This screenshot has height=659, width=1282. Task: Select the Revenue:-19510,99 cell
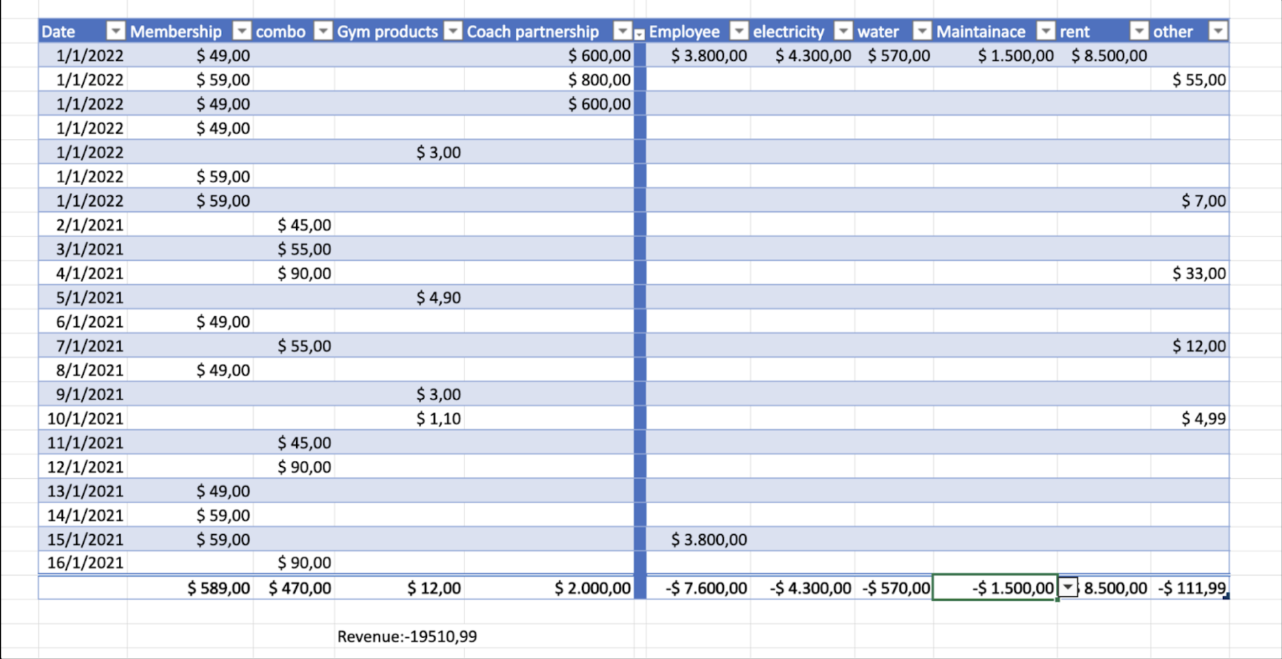pos(407,637)
